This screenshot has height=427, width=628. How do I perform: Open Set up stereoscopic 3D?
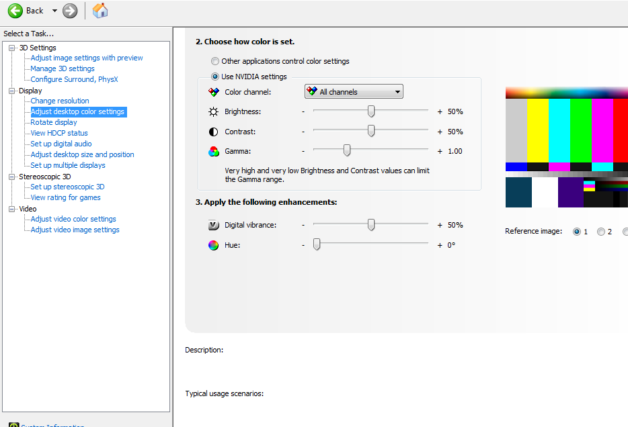click(67, 187)
